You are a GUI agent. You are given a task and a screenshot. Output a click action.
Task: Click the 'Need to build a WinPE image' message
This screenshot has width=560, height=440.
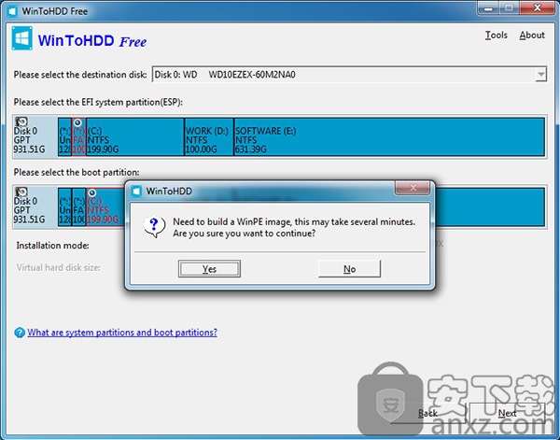[294, 227]
